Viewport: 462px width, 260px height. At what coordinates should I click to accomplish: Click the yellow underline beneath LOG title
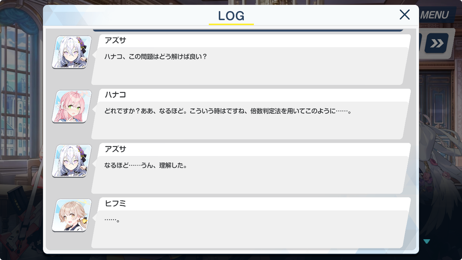(231, 24)
